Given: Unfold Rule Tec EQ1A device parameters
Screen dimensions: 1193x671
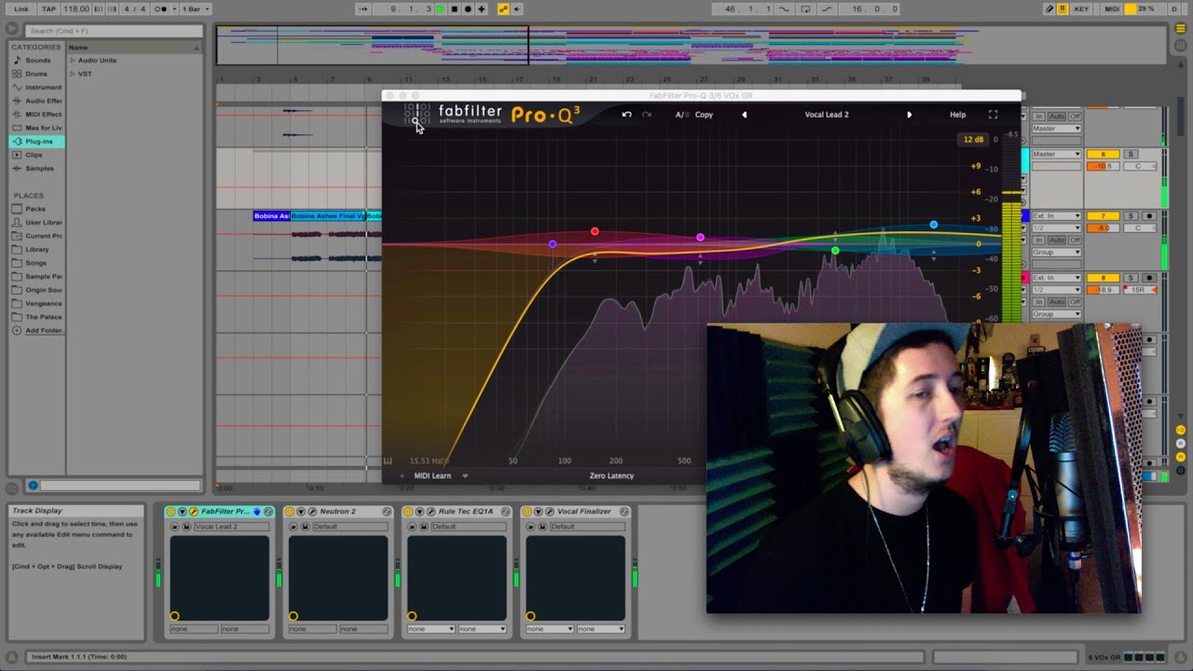Looking at the screenshot, I should pyautogui.click(x=419, y=512).
